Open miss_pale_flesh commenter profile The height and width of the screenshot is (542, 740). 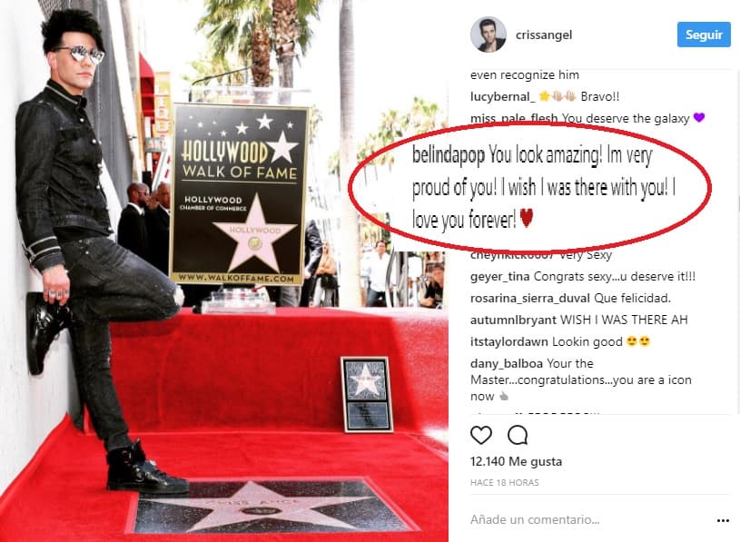click(x=514, y=118)
